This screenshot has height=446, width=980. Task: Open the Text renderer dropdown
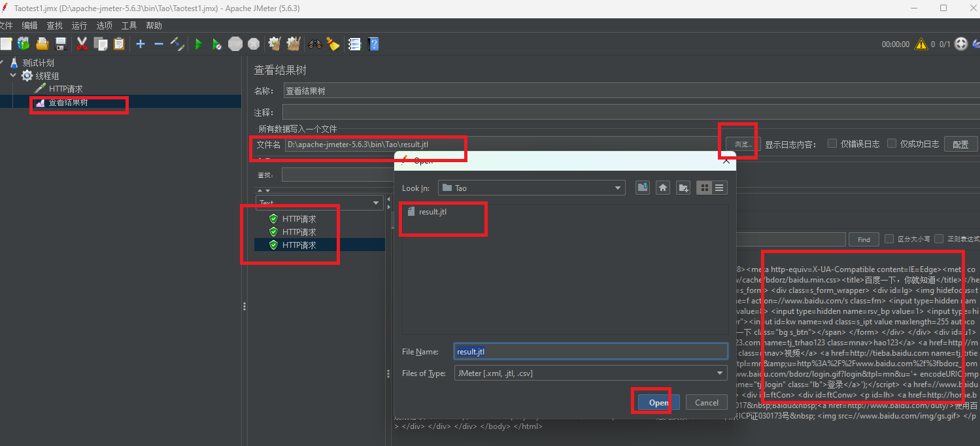[x=320, y=203]
